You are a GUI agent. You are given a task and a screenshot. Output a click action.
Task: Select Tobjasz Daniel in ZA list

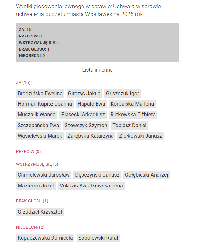[129, 125]
